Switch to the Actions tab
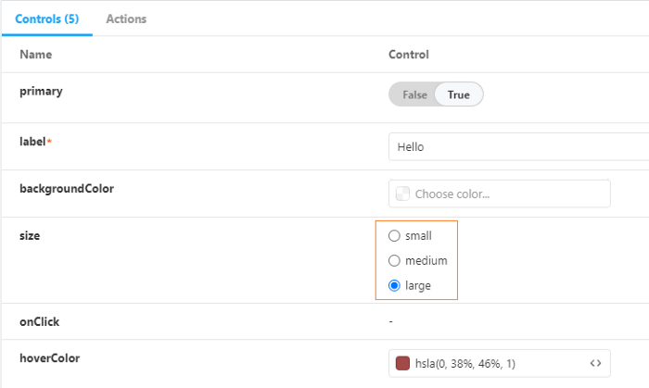This screenshot has height=388, width=649. click(126, 19)
